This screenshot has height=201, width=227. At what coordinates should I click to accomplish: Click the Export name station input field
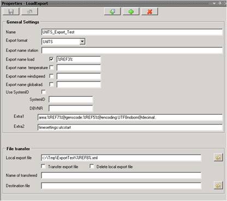coord(132,50)
